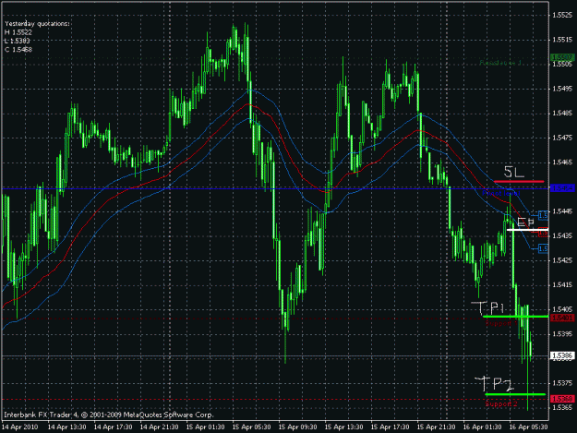The width and height of the screenshot is (577, 433).
Task: Click the 1.5475 price axis label
Action: (x=562, y=138)
